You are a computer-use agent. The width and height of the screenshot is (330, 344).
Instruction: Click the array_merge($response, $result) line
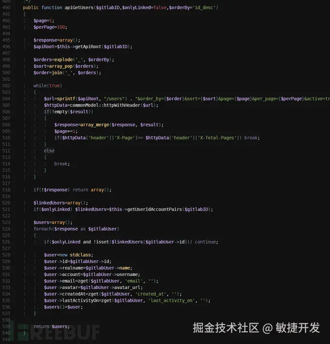point(109,124)
